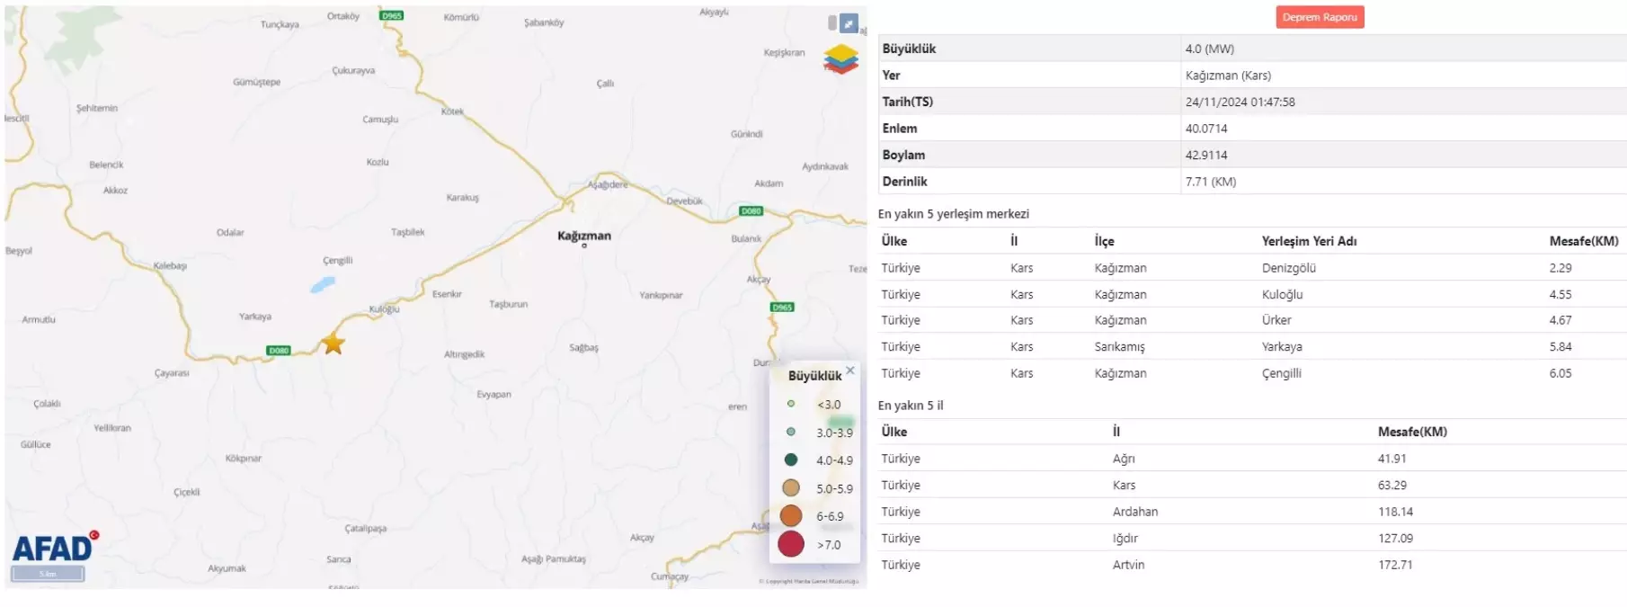Select the dark green 4.0-4.9 legend circle

(791, 460)
